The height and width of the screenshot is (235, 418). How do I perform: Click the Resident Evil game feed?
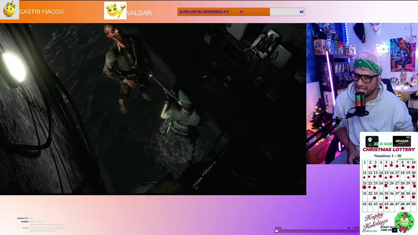point(153,109)
